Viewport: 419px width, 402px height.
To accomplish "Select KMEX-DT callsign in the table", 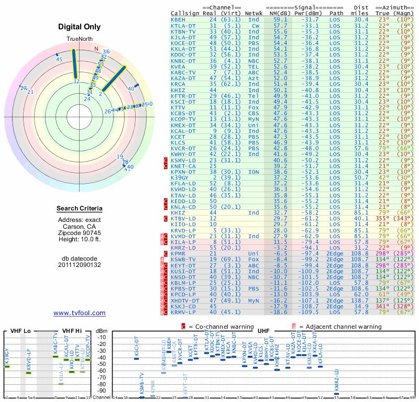I will pos(183,125).
